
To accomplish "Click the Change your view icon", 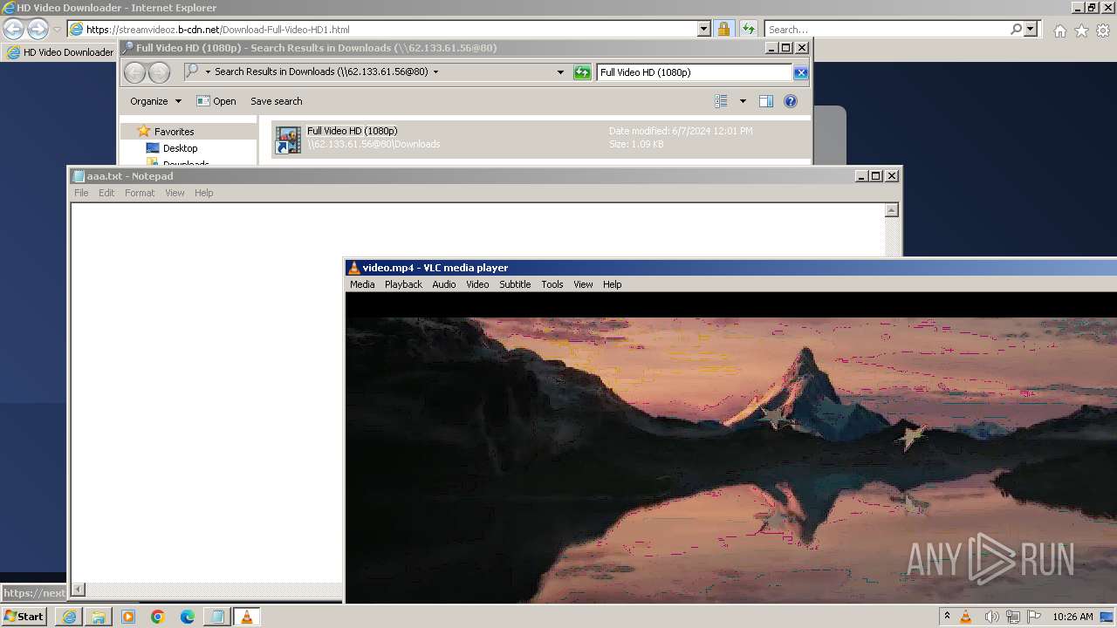I will point(721,101).
